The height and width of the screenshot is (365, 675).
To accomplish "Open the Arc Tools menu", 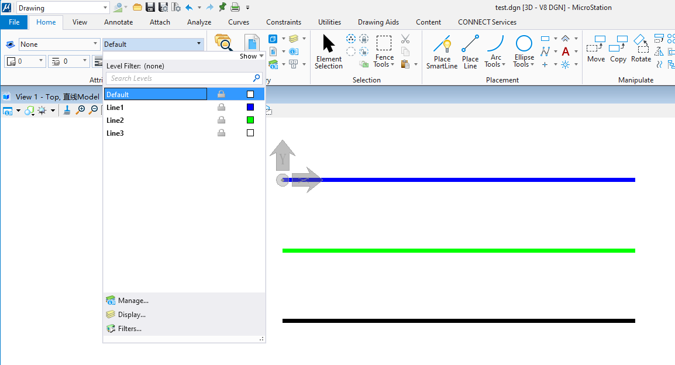I will point(495,51).
